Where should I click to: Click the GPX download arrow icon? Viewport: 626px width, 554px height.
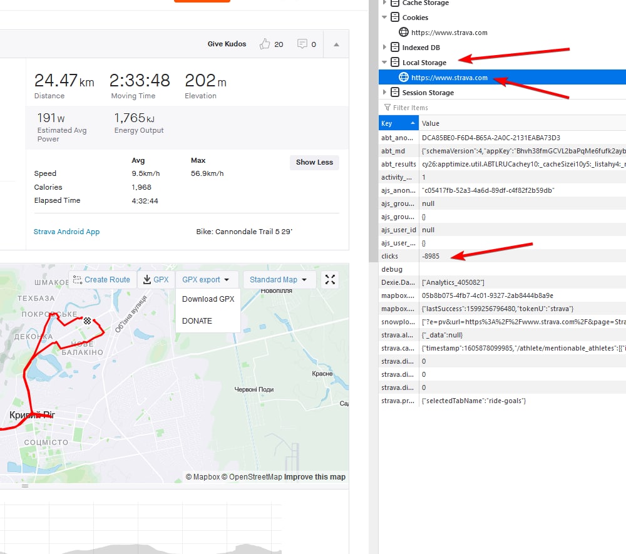147,280
